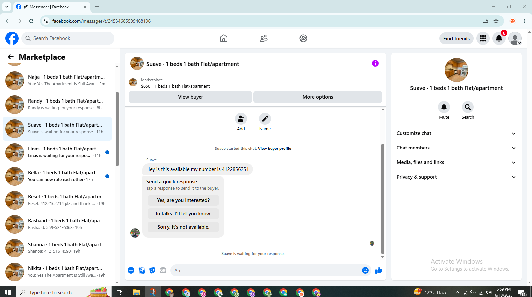Viewport: 532px width, 297px height.
Task: Click the Find friends button
Action: pyautogui.click(x=457, y=38)
